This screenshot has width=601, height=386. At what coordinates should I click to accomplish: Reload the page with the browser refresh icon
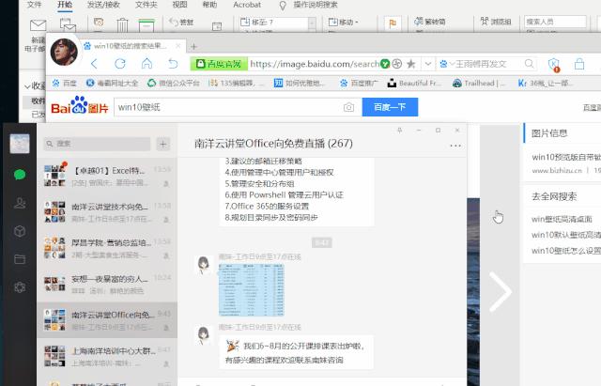(120, 64)
